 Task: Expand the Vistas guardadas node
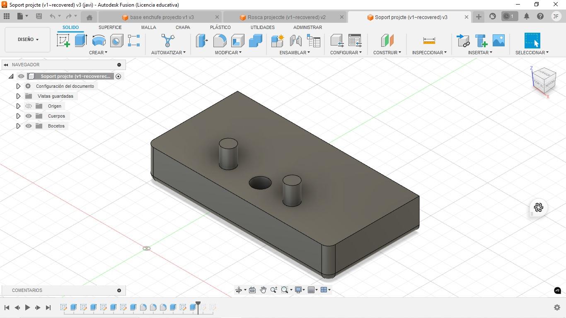pos(18,96)
